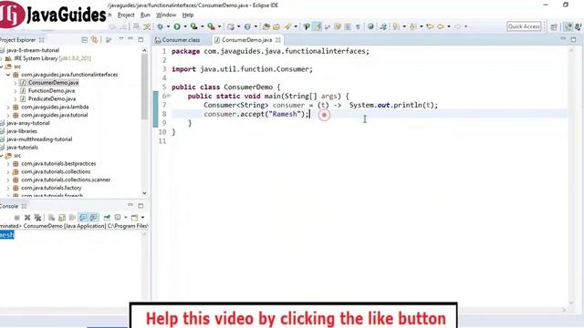
Task: Click the Project Explorer vertical scrollbar
Action: 144,87
